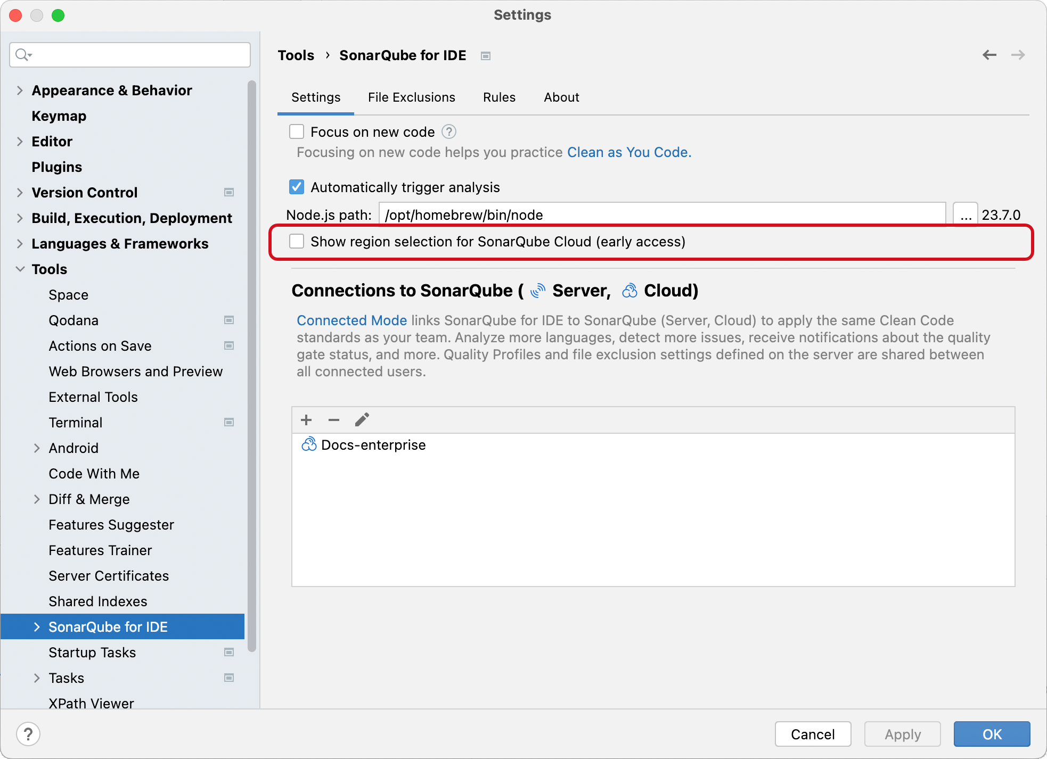
Task: Expand the SonarQube for IDE tree item
Action: point(37,626)
